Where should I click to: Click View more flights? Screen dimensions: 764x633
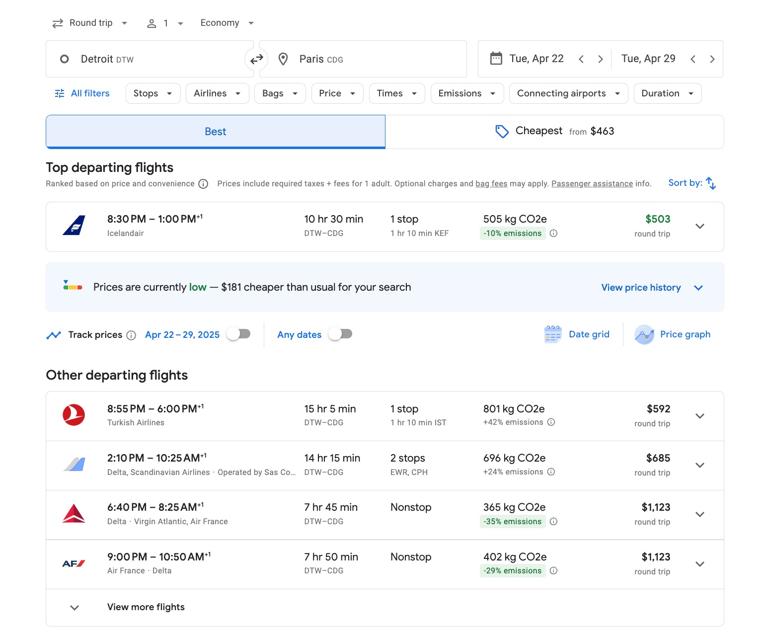(146, 607)
